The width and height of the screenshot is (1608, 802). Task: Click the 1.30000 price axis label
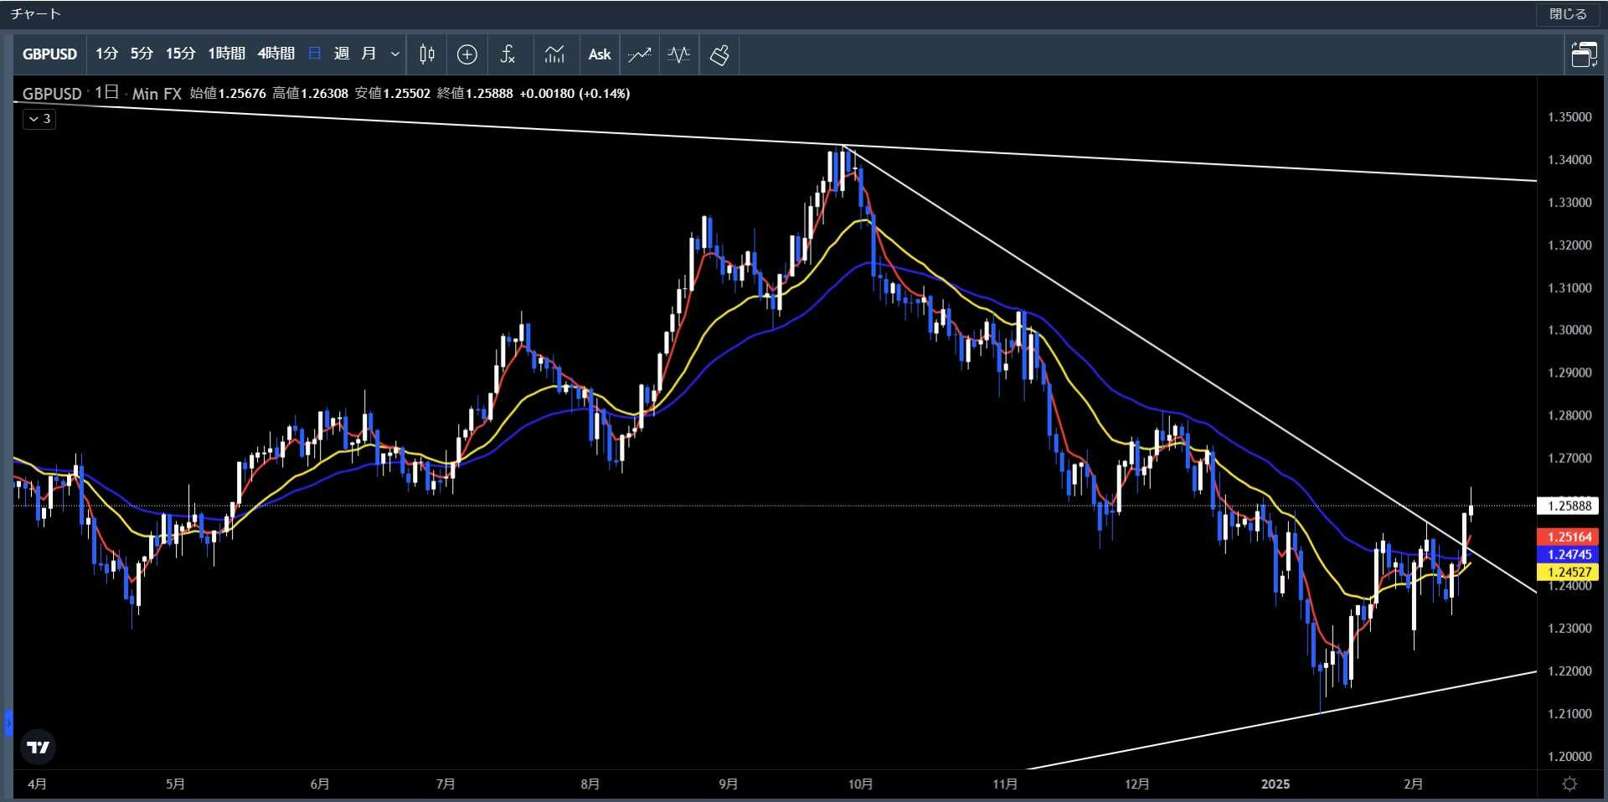pyautogui.click(x=1569, y=330)
